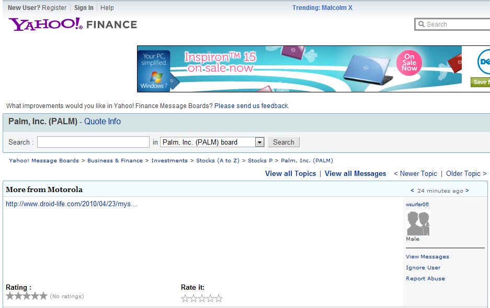Click the magnifier icon in top search box

click(421, 25)
